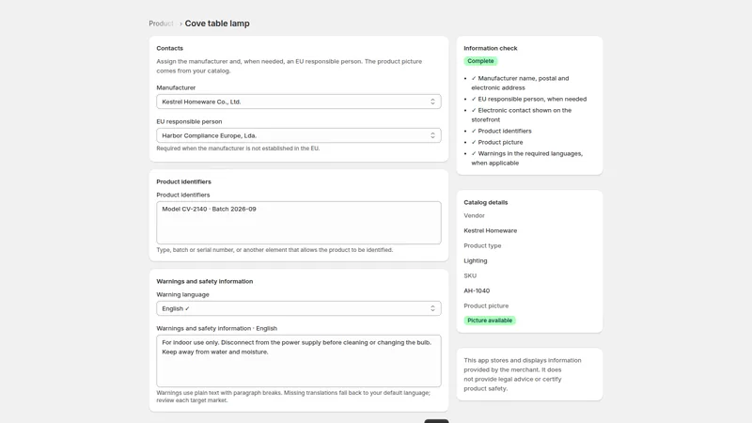752x423 pixels.
Task: Click the AH-1040 SKU value
Action: [x=477, y=290]
